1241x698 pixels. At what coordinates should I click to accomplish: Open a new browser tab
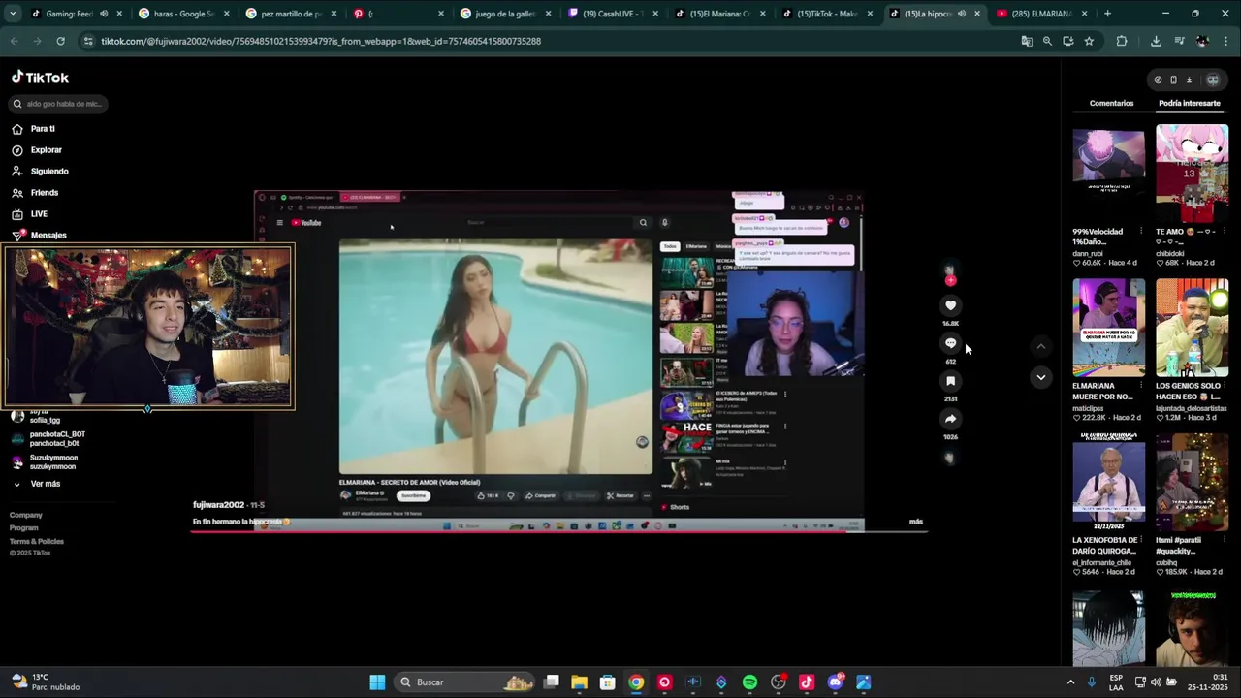(x=1107, y=14)
